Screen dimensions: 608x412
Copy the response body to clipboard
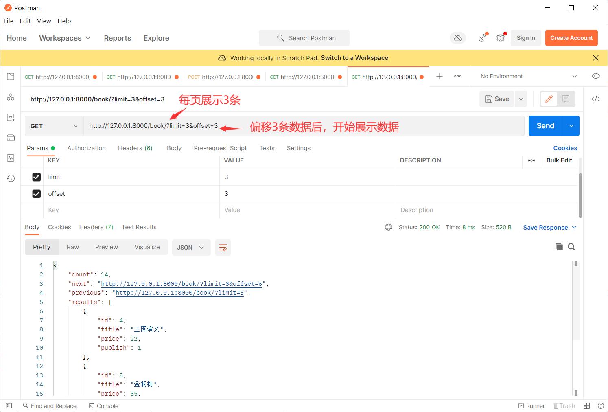click(559, 247)
